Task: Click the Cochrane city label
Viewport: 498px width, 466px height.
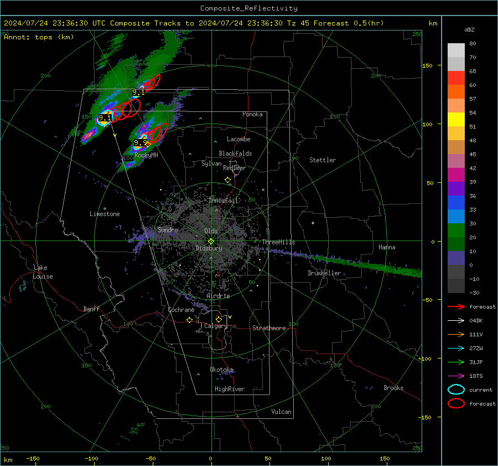Action: click(x=181, y=310)
